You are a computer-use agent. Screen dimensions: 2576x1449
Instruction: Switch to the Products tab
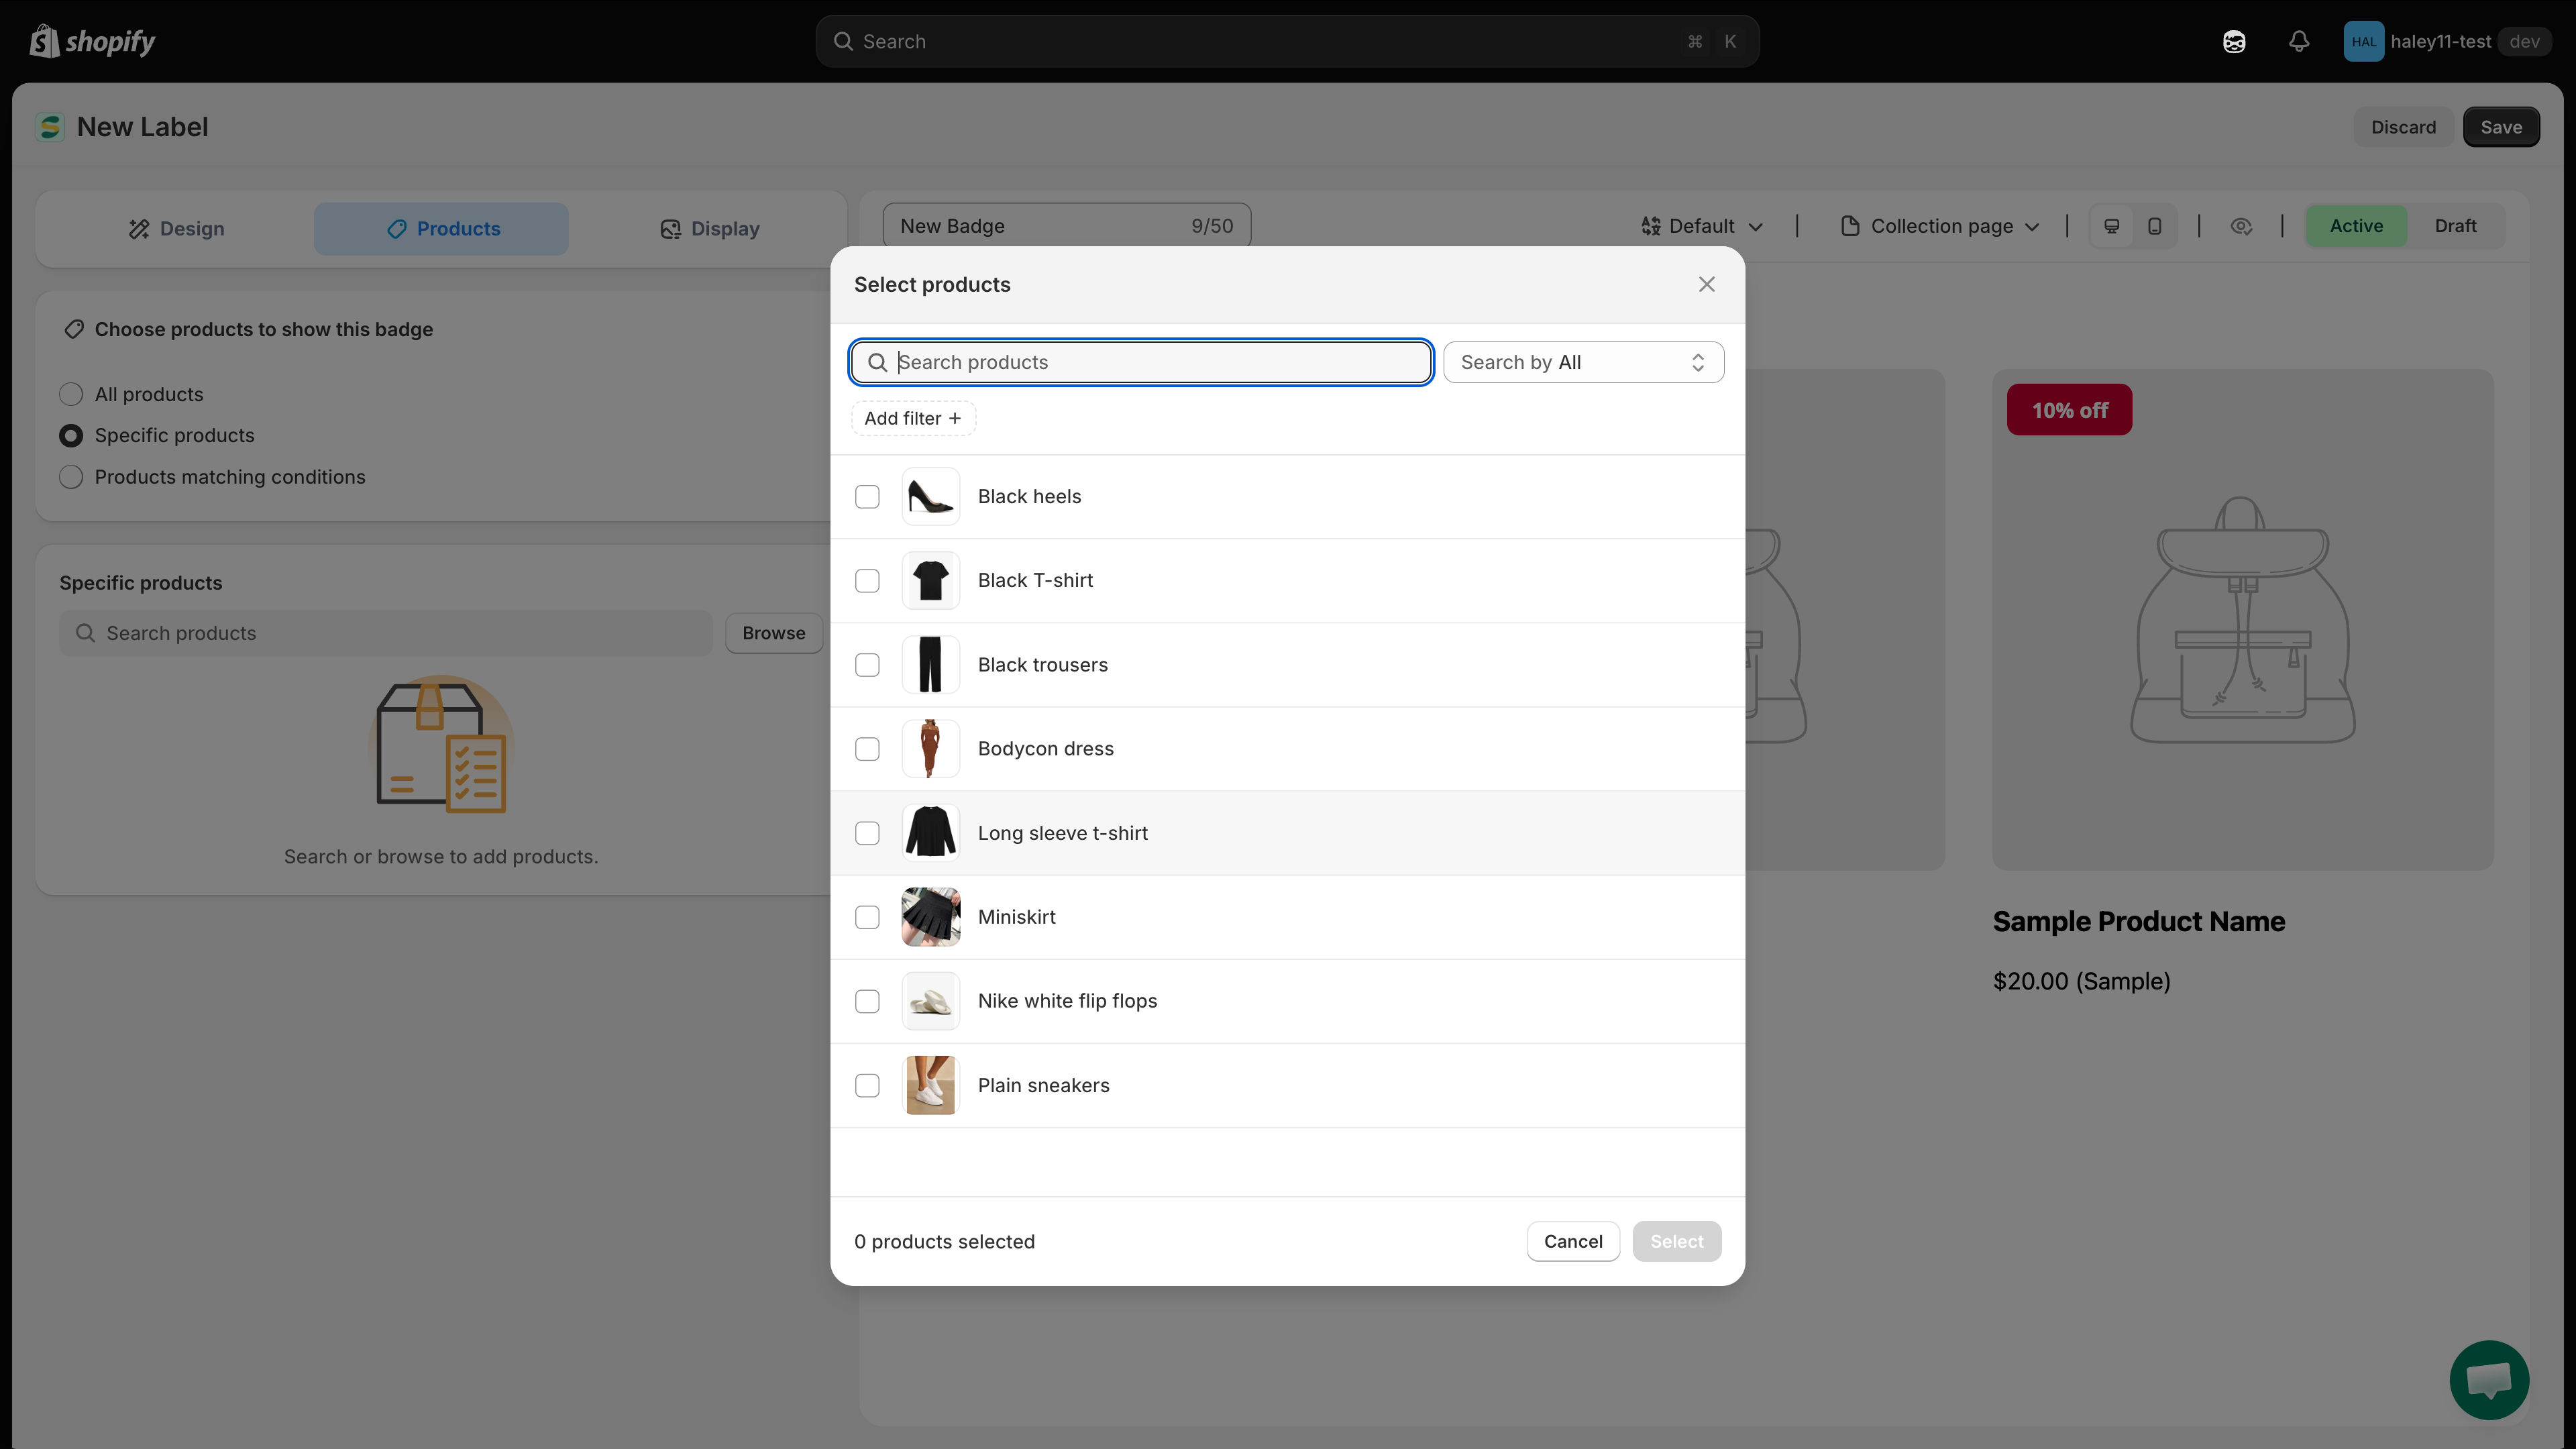(441, 229)
